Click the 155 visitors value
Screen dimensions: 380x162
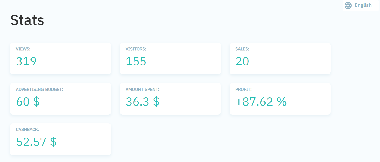(x=136, y=61)
